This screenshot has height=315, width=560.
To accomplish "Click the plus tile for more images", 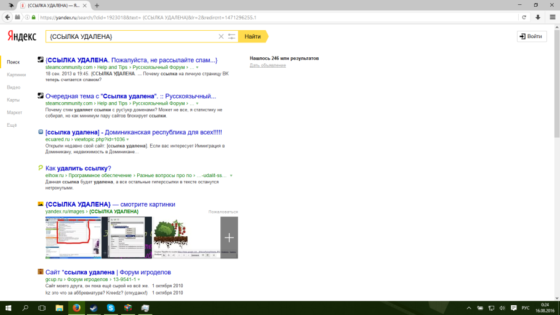I will pos(229,237).
